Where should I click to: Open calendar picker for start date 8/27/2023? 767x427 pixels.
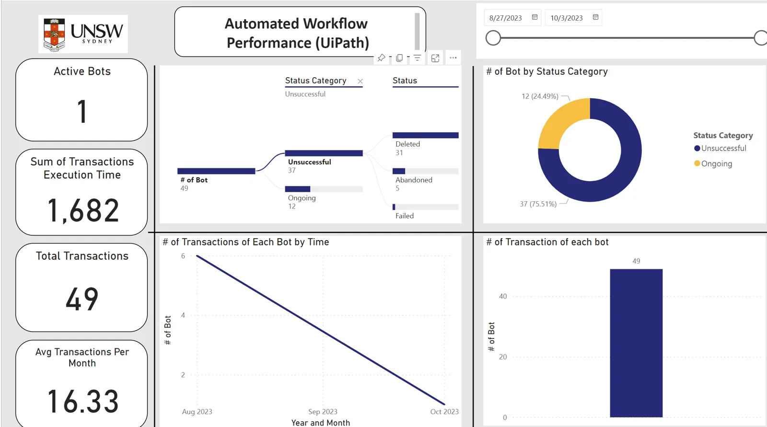535,17
